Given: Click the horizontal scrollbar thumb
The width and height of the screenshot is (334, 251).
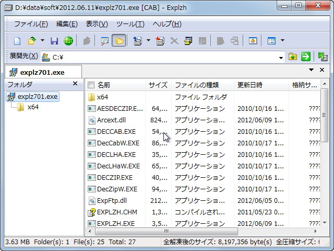Looking at the screenshot, I should (x=166, y=231).
